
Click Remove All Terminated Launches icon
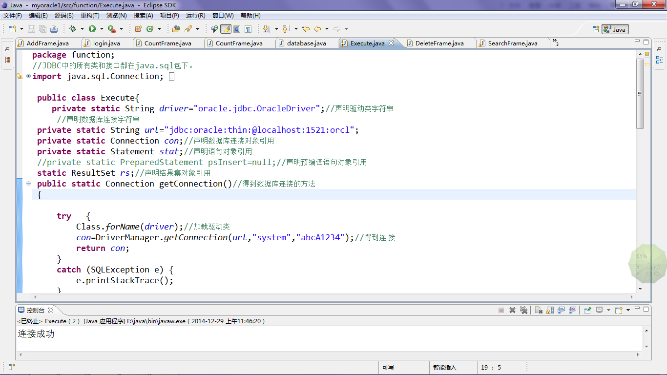[x=523, y=310]
